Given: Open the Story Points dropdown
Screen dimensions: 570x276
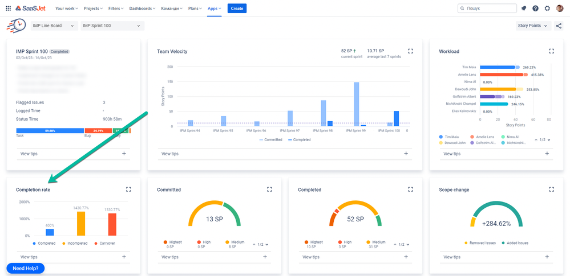Looking at the screenshot, I should pyautogui.click(x=533, y=26).
